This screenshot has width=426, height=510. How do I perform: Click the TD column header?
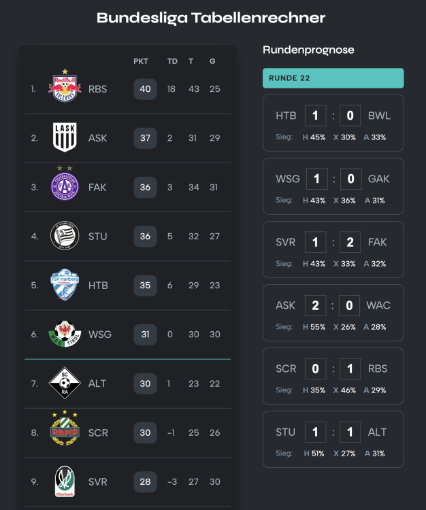172,61
